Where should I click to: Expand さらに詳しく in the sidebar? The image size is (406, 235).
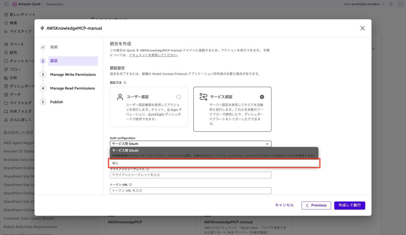(18, 120)
